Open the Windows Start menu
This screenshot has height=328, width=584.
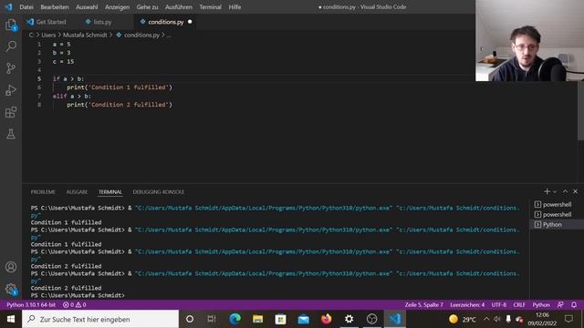[11, 319]
